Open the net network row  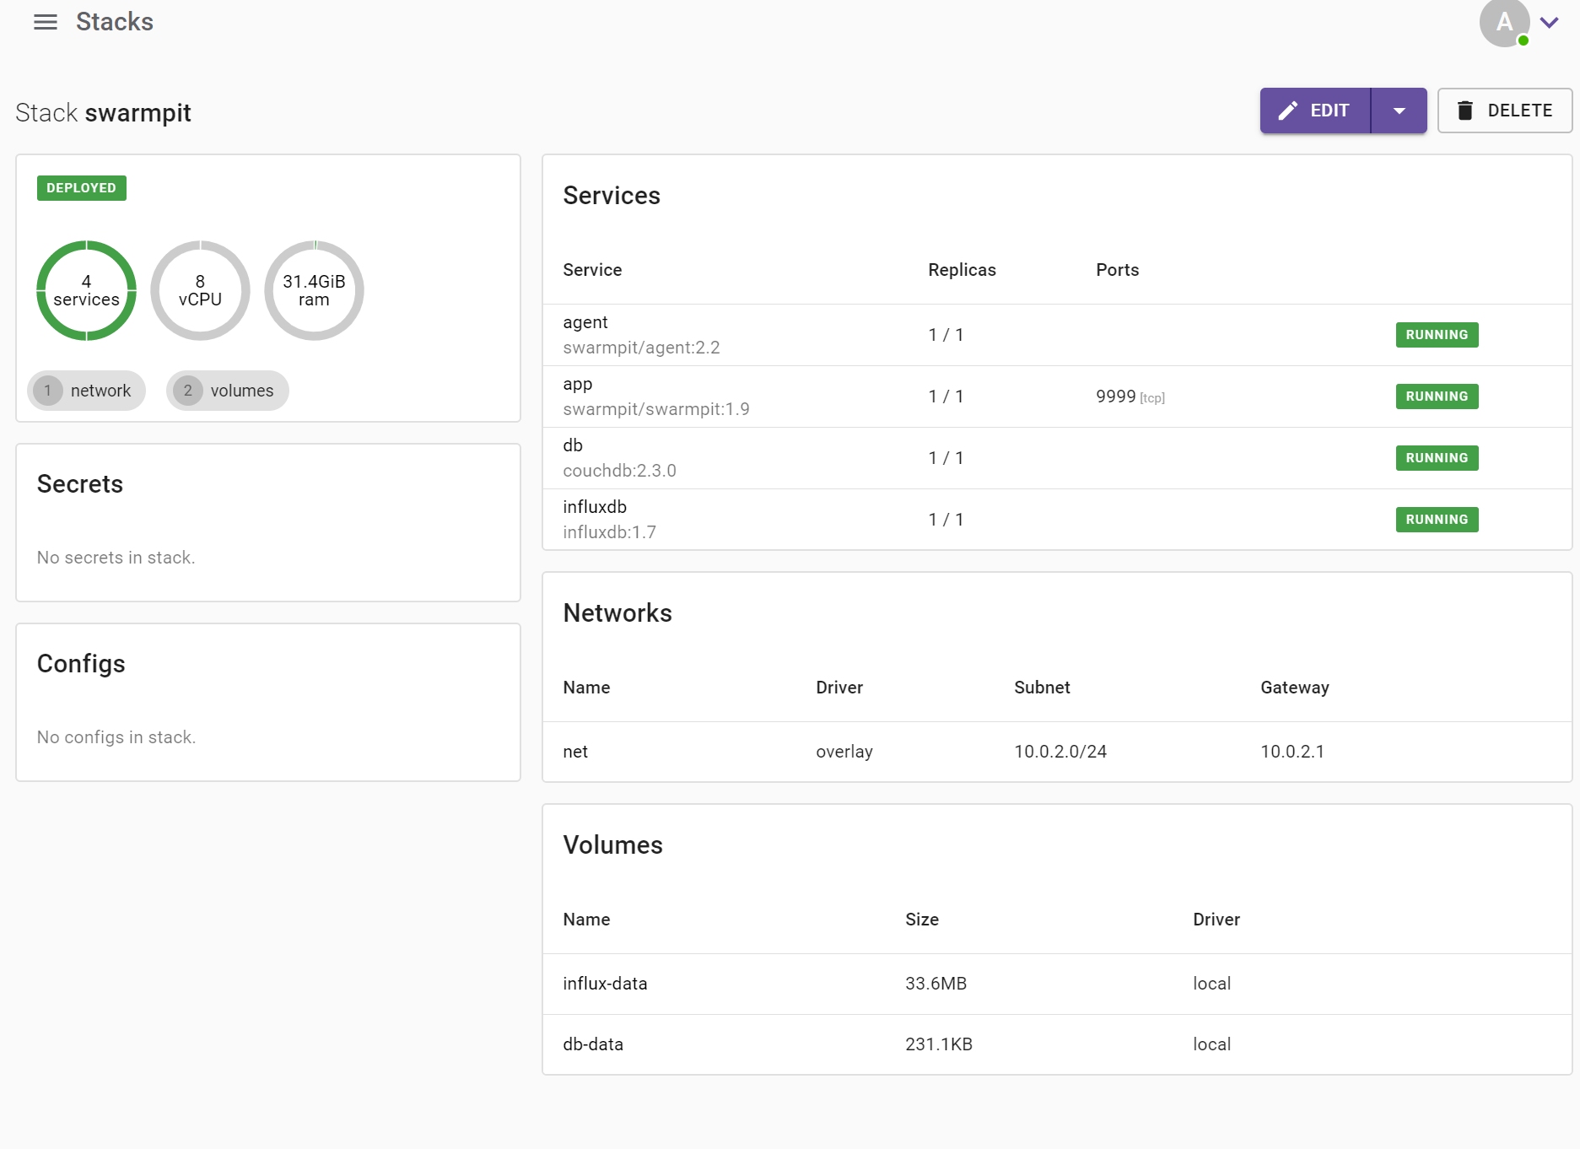[1057, 752]
